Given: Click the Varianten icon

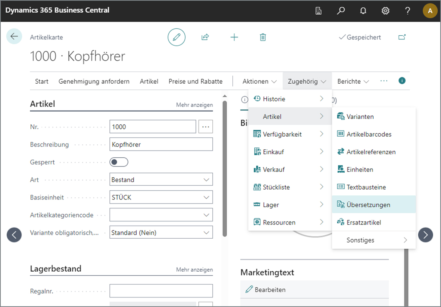Looking at the screenshot, I should 341,116.
